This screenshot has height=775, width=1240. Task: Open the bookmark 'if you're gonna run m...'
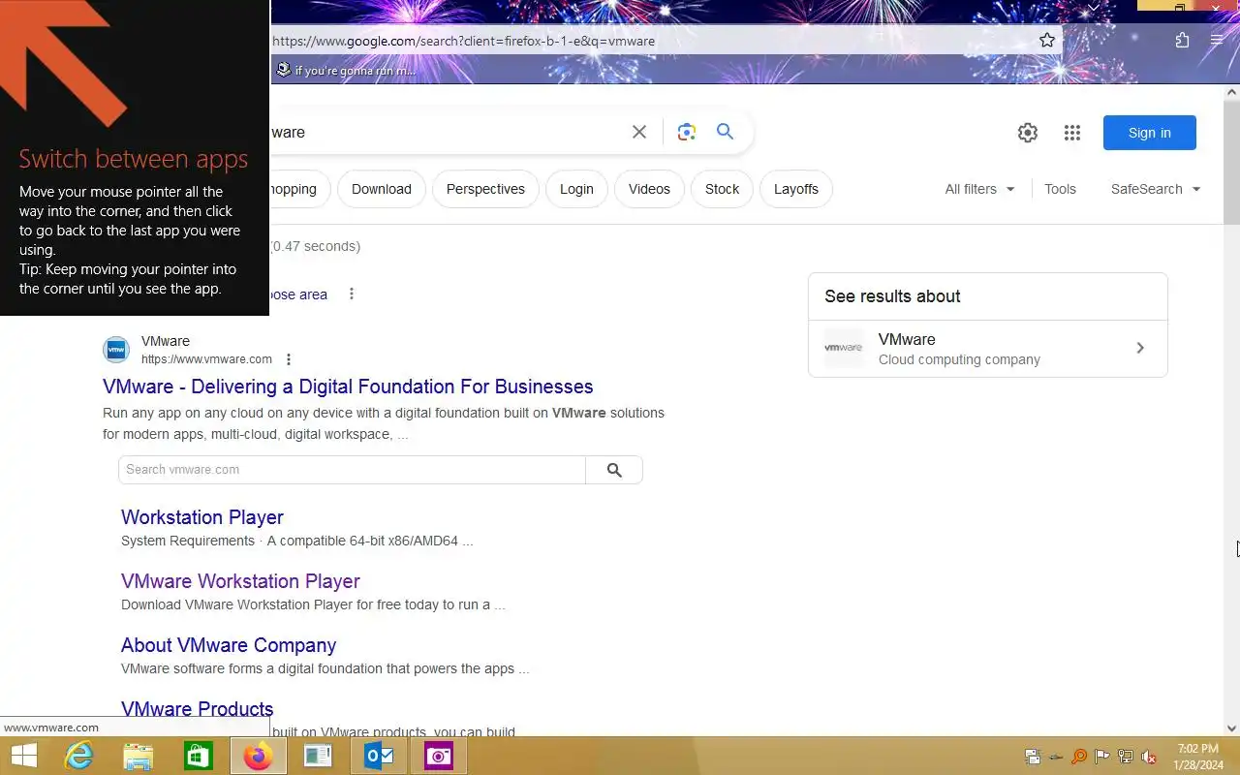[x=346, y=70]
